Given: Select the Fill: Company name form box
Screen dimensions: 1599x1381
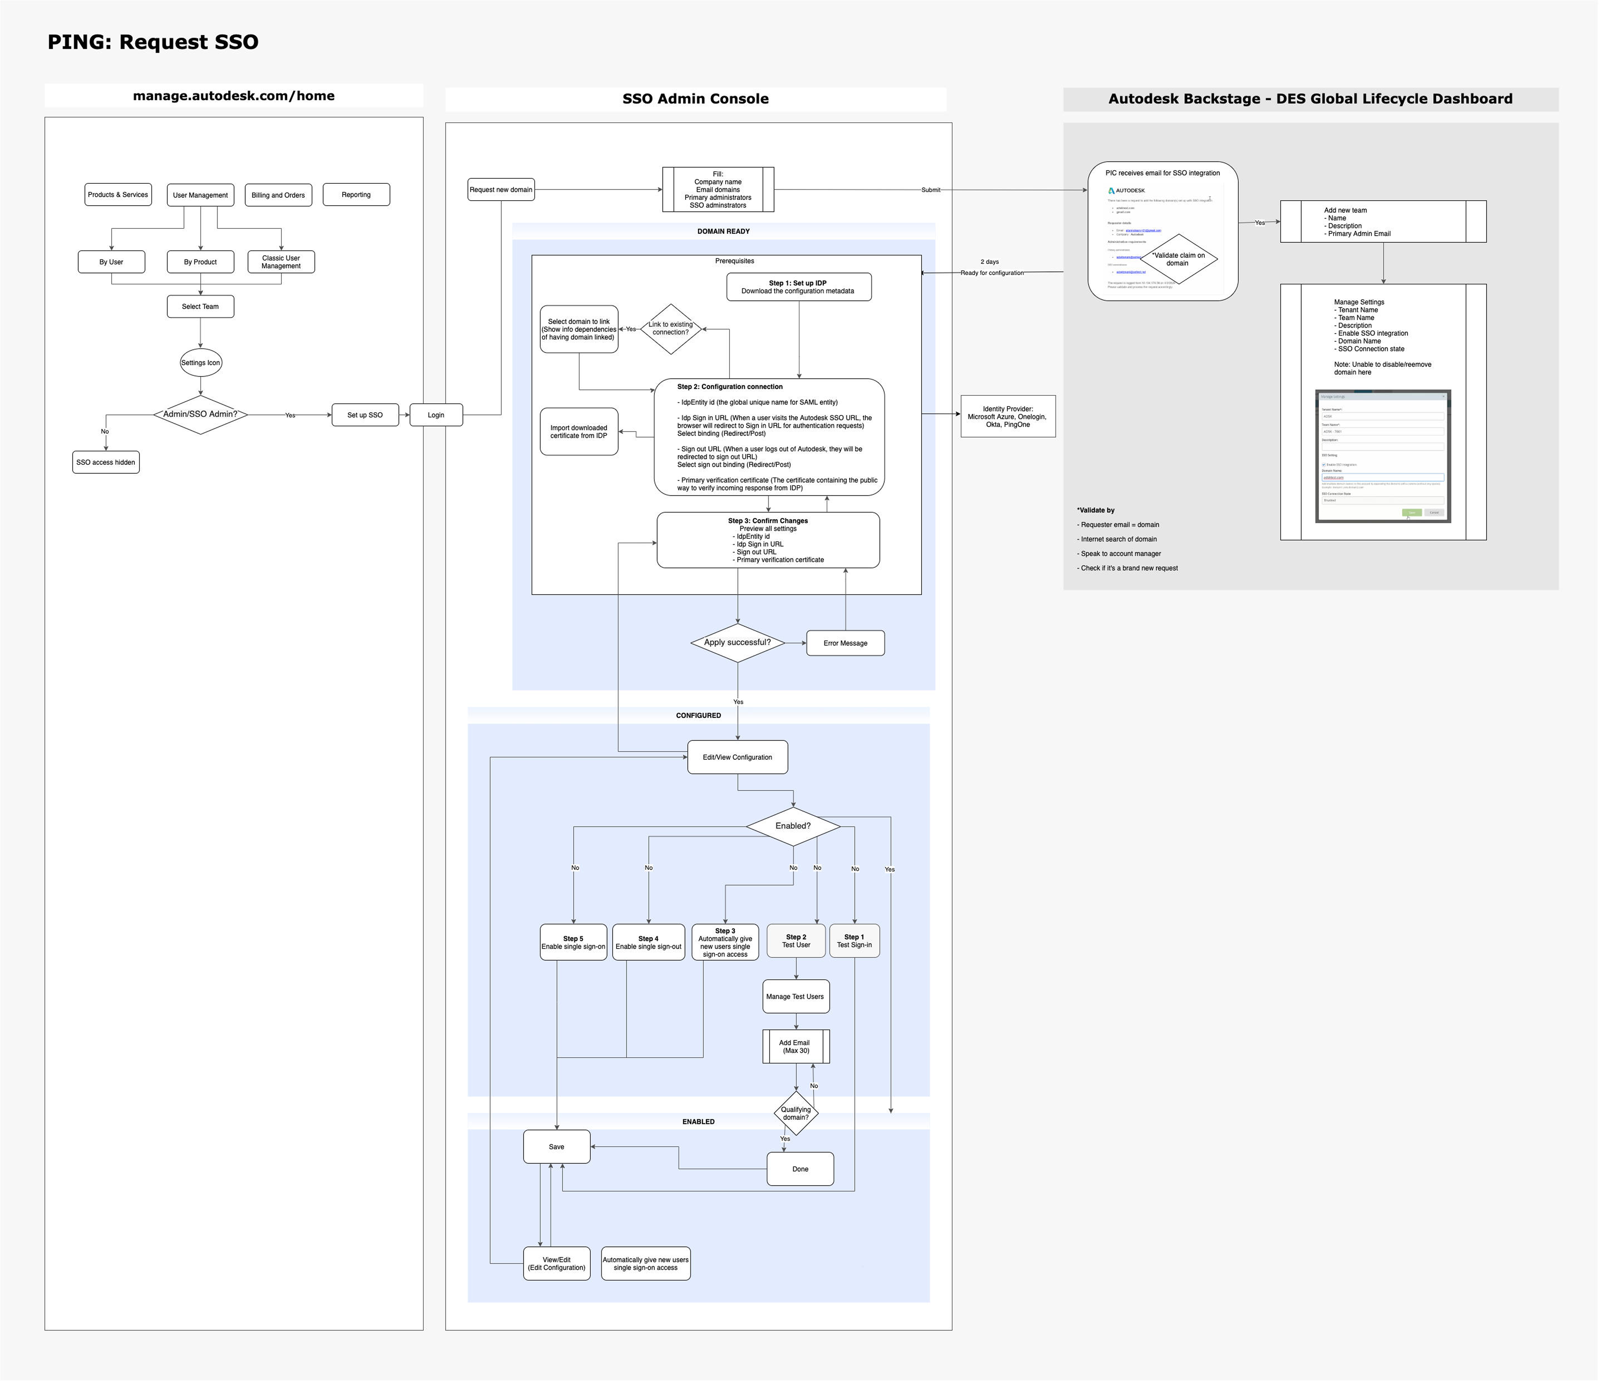Looking at the screenshot, I should 719,190.
